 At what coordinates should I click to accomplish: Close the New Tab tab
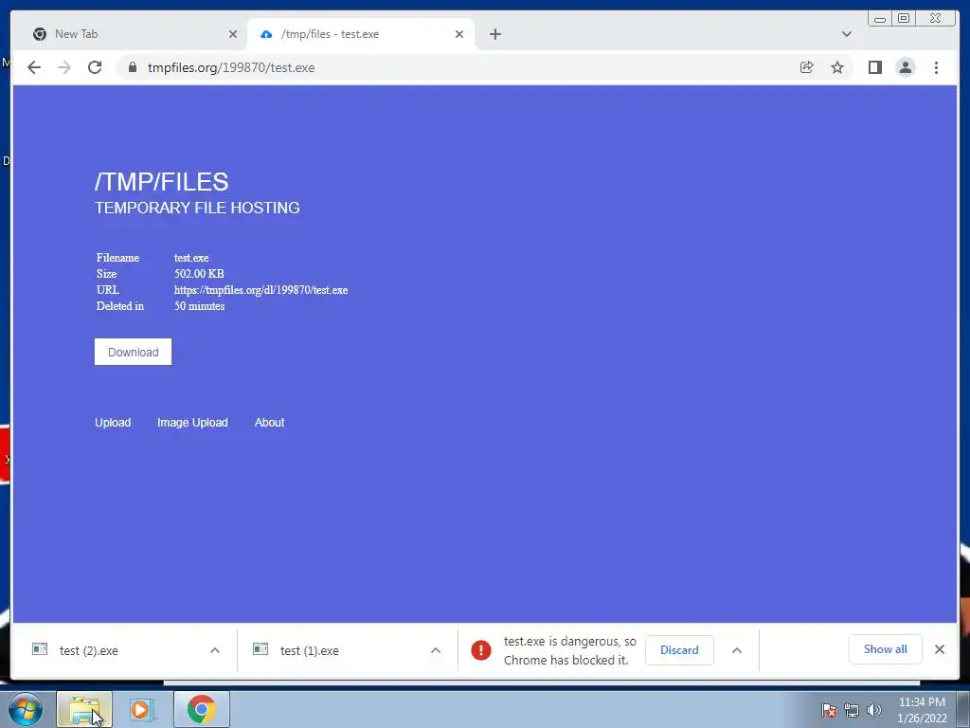point(233,34)
